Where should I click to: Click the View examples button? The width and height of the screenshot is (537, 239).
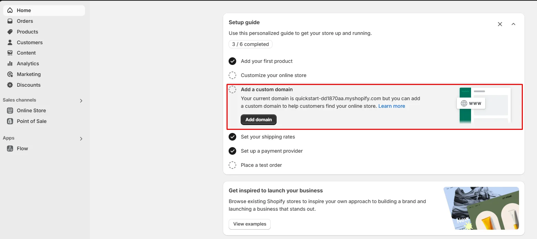(x=250, y=224)
